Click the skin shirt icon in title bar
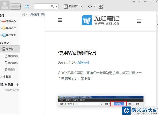158x115 pixels. pos(134,1)
